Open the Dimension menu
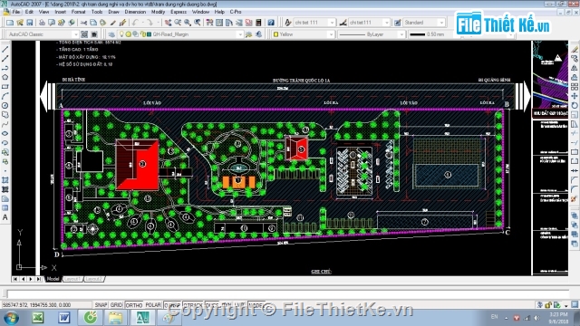Screen dimensions: 580x326 pyautogui.click(x=135, y=12)
